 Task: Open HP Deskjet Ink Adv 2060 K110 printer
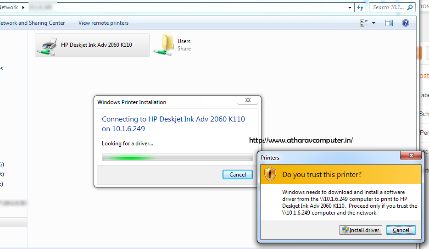pos(92,45)
